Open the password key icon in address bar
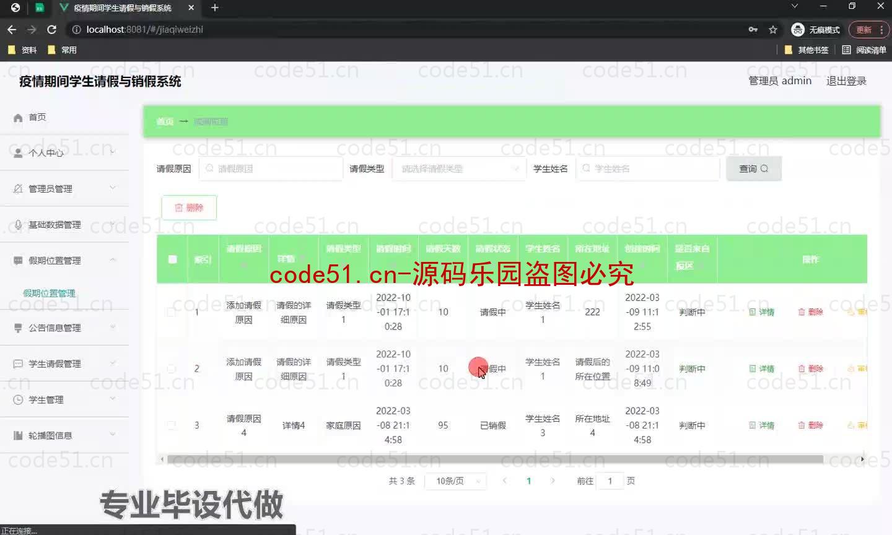The width and height of the screenshot is (892, 535). (753, 30)
